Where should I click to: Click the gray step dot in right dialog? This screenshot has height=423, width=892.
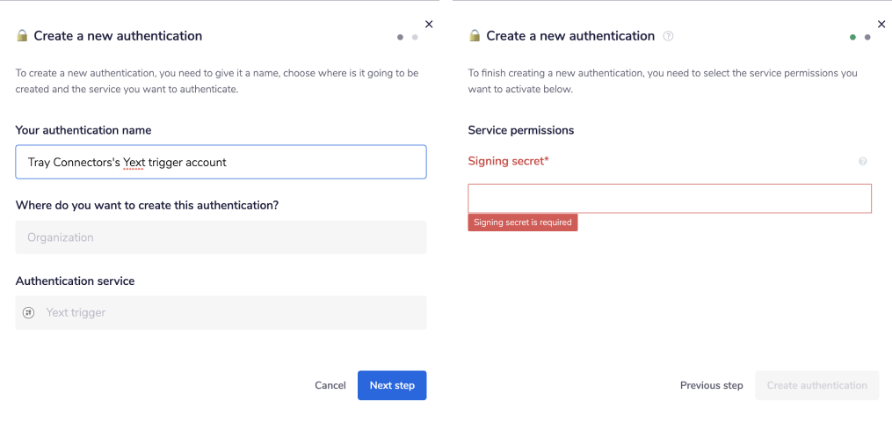point(867,37)
